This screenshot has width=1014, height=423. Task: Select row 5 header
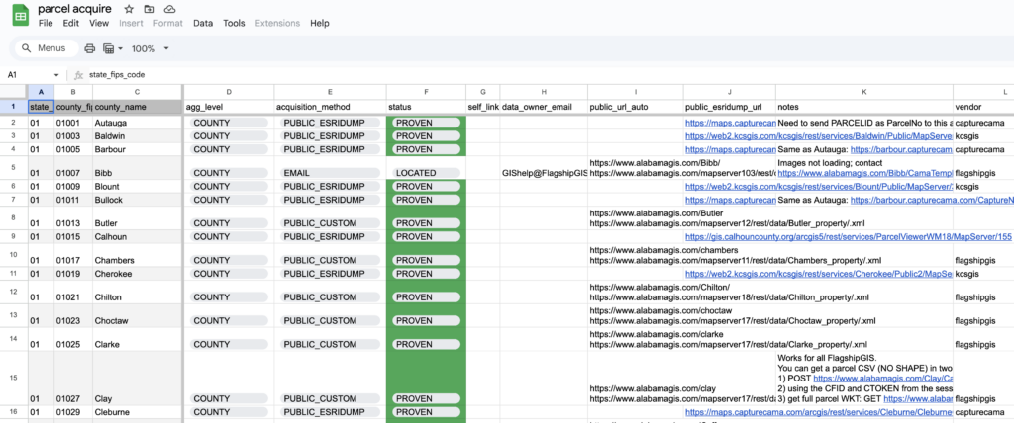14,167
